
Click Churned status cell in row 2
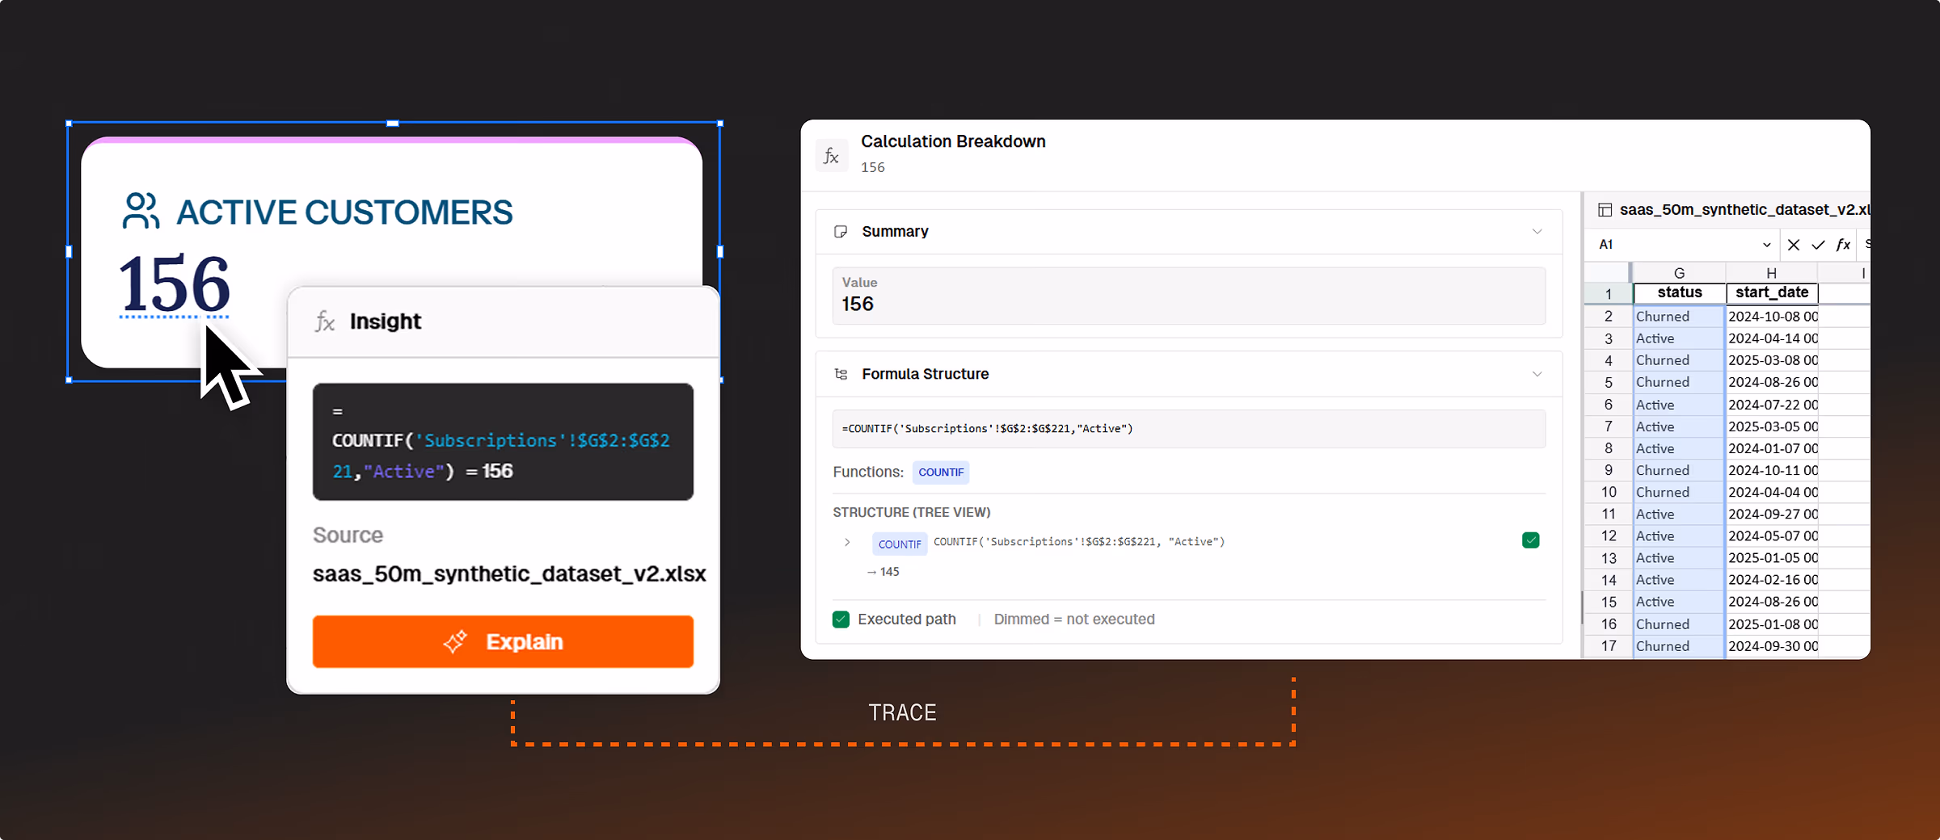click(x=1679, y=317)
